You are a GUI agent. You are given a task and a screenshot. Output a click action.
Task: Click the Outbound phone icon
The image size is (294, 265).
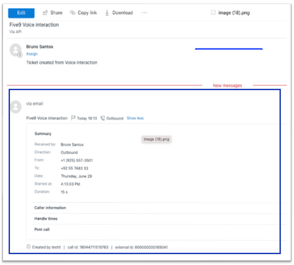point(103,118)
